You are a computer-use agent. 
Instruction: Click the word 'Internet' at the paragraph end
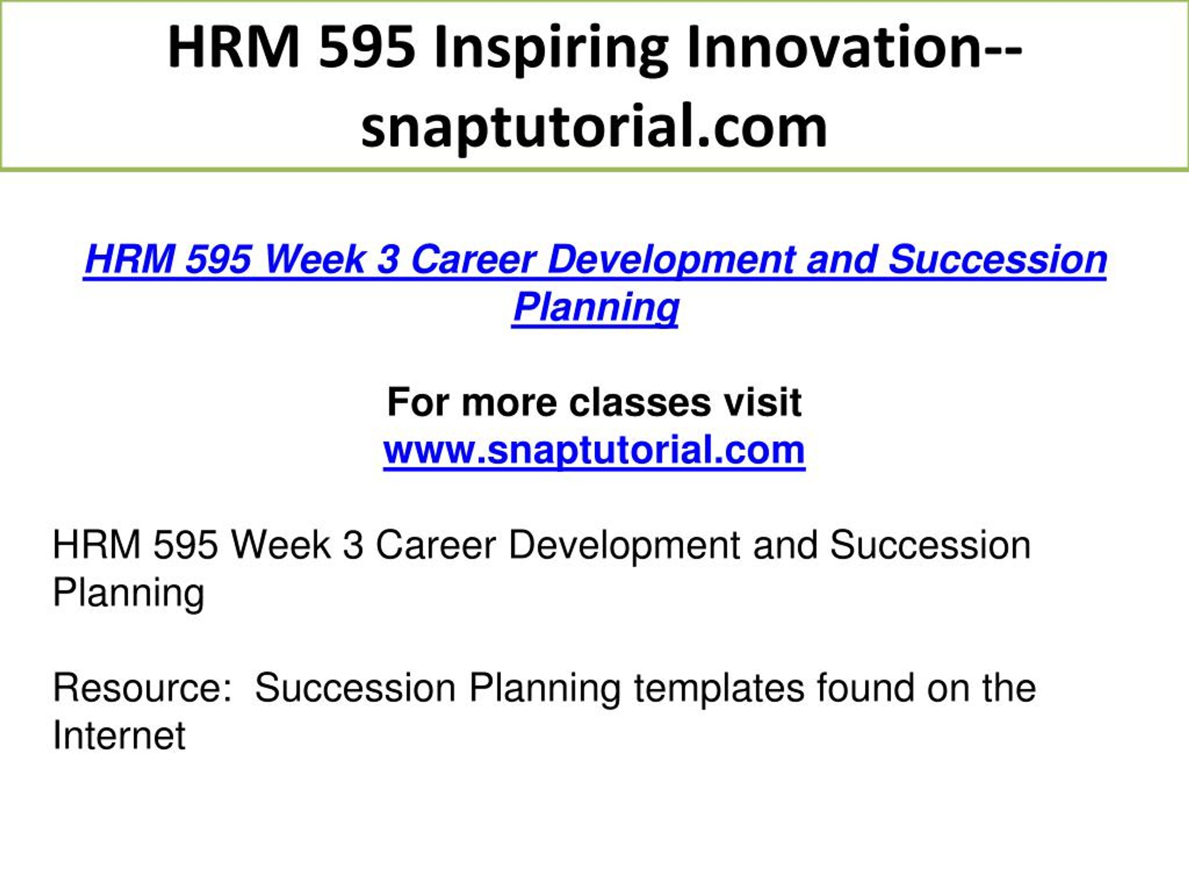click(x=119, y=735)
